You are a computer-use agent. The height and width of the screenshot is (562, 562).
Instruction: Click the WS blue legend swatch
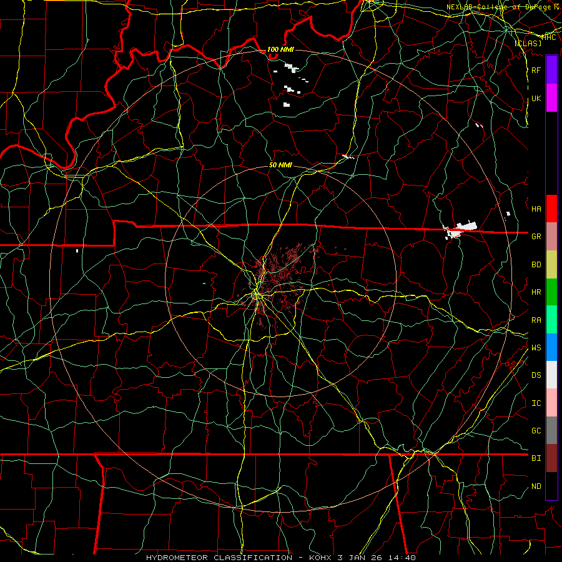(551, 347)
